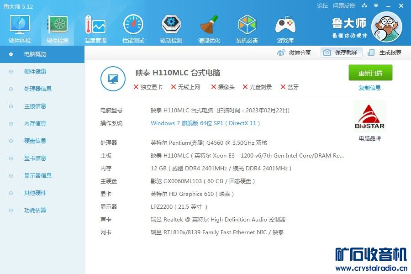Click the 影驰 GX0060ML103 disk value
Screen dimensions: 411x274
pyautogui.click(x=203, y=181)
